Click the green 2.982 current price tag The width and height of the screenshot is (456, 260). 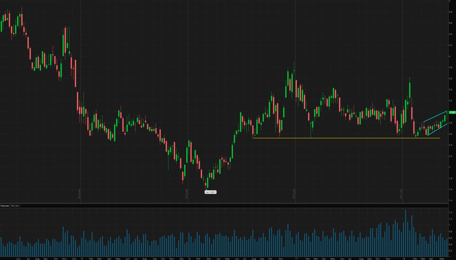pyautogui.click(x=452, y=112)
